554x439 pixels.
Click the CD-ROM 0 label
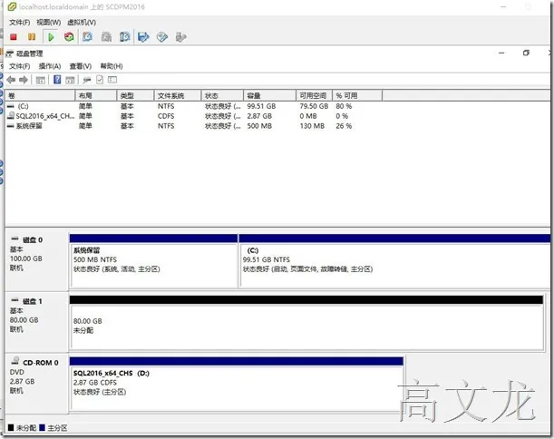click(41, 363)
